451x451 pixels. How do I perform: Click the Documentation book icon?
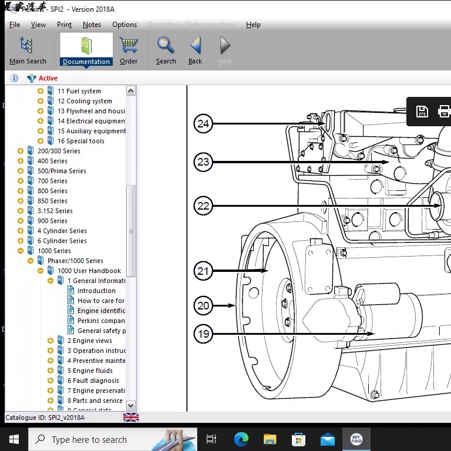click(86, 46)
